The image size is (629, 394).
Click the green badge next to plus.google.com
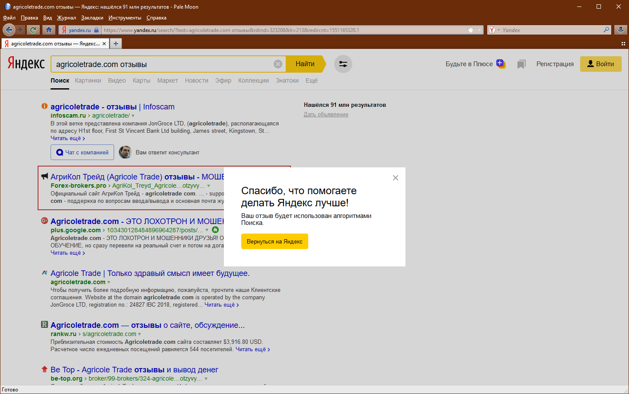[x=215, y=230]
